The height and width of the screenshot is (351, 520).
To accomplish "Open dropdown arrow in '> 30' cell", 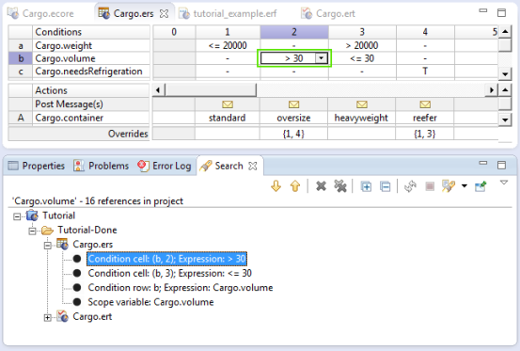I will point(321,58).
